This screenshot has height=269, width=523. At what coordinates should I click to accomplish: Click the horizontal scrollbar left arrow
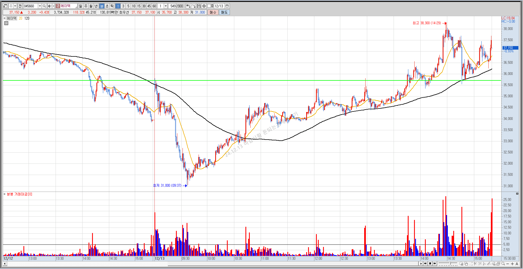coord(5,264)
